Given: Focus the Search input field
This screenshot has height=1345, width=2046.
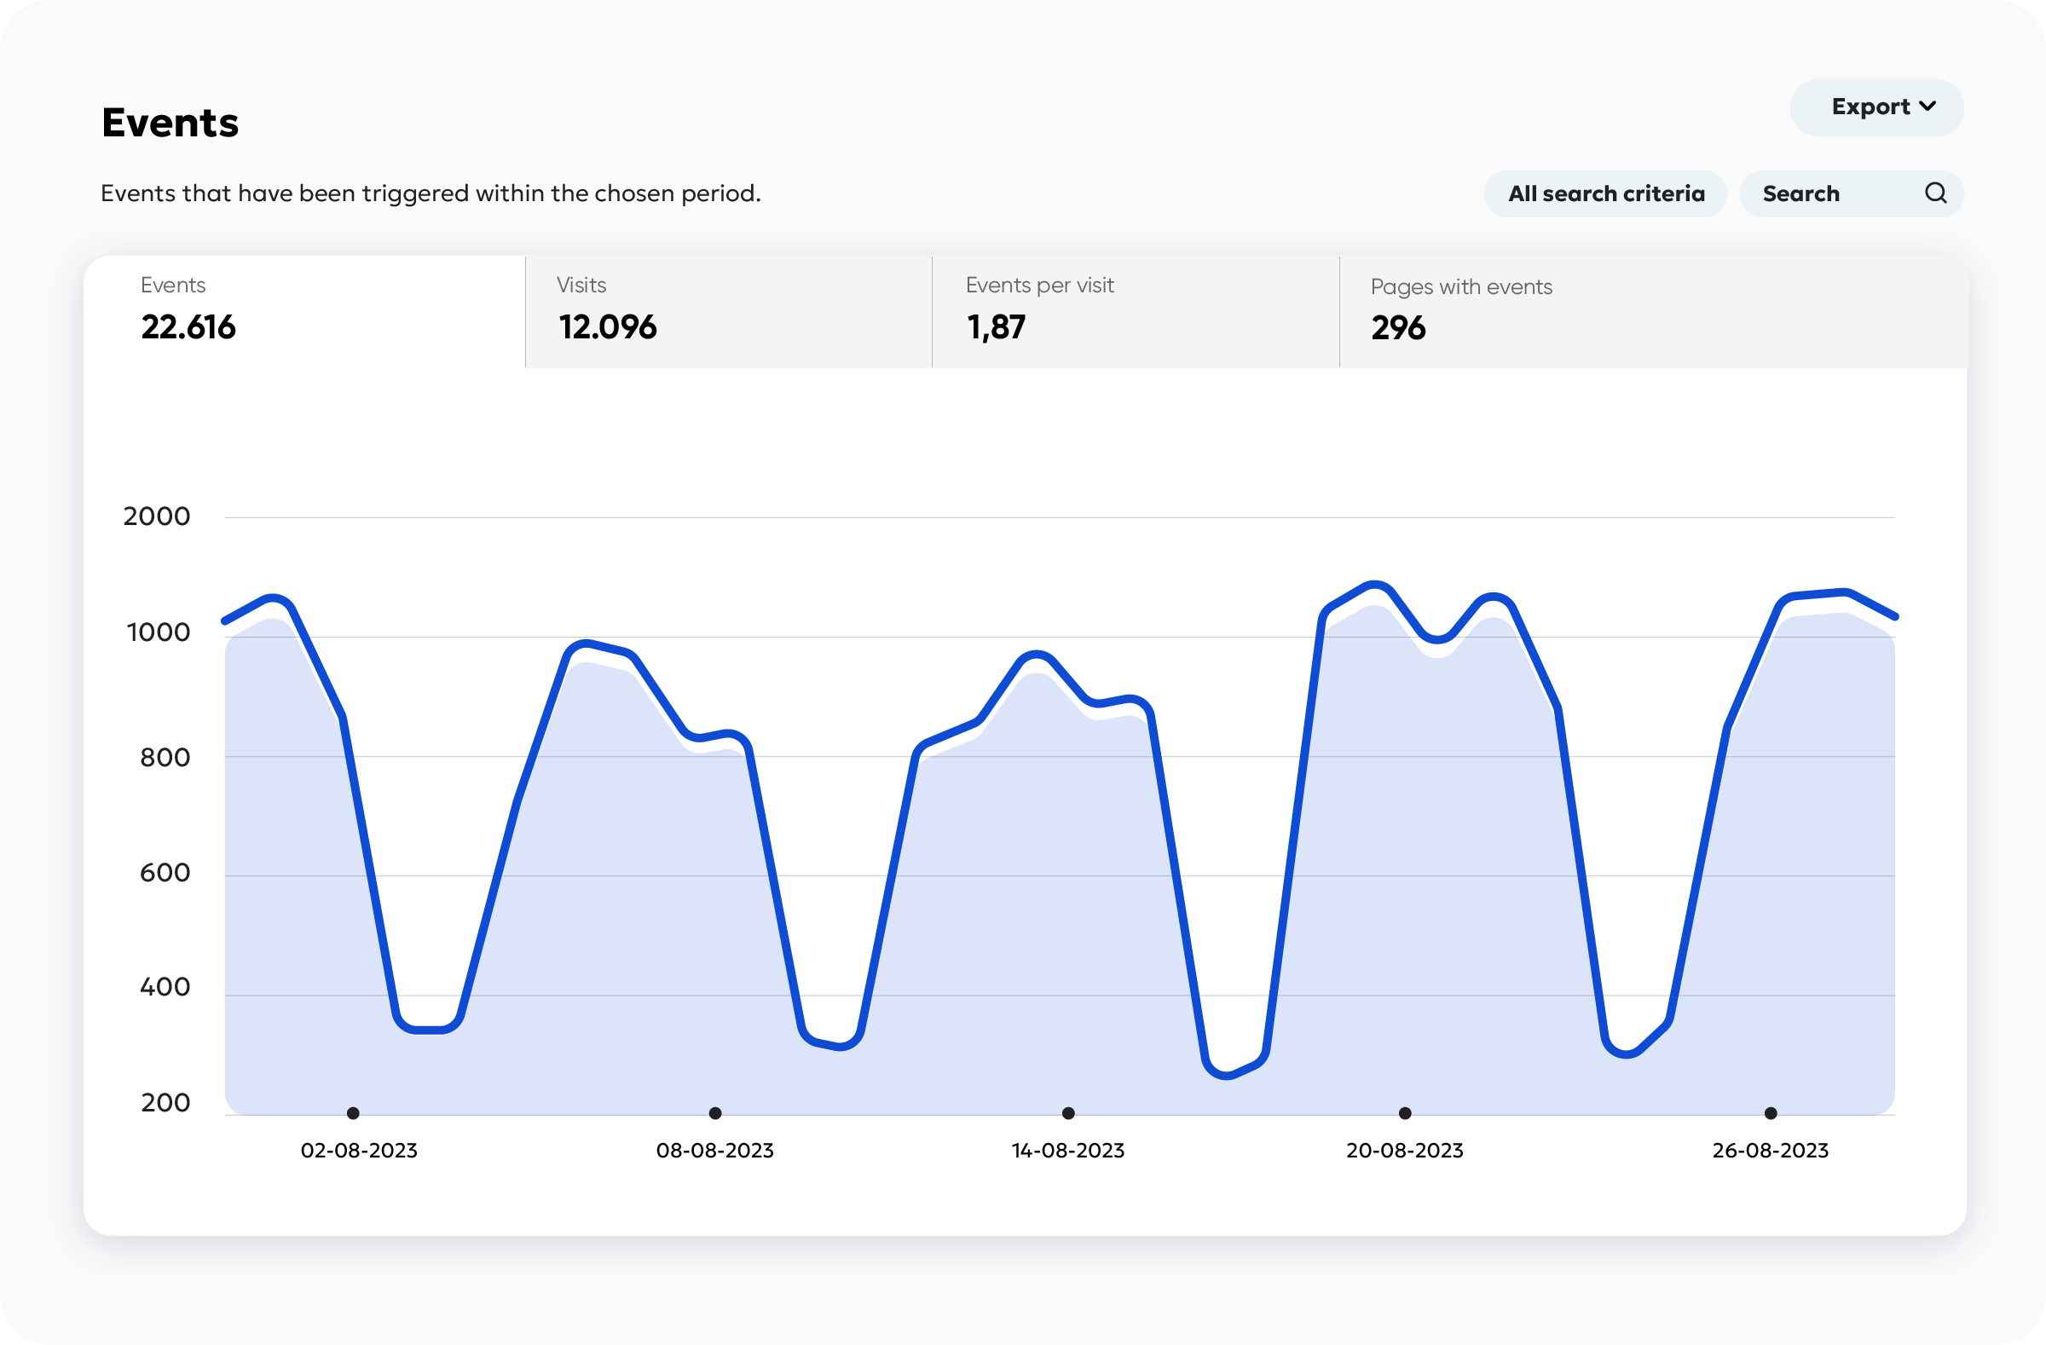Looking at the screenshot, I should click(1831, 193).
